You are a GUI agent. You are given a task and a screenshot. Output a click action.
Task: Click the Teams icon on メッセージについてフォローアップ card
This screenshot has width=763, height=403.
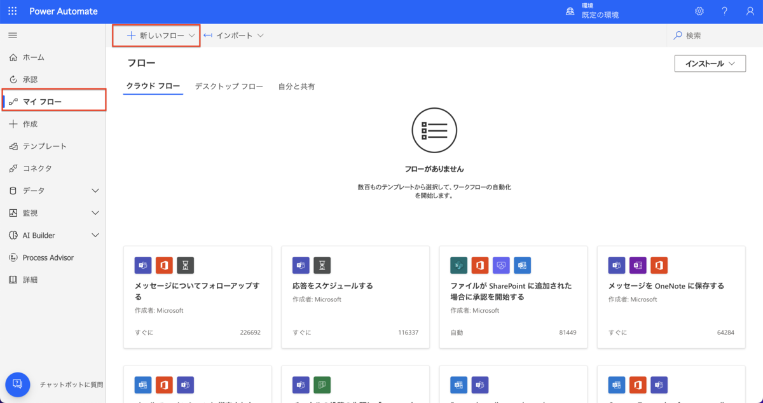point(143,265)
